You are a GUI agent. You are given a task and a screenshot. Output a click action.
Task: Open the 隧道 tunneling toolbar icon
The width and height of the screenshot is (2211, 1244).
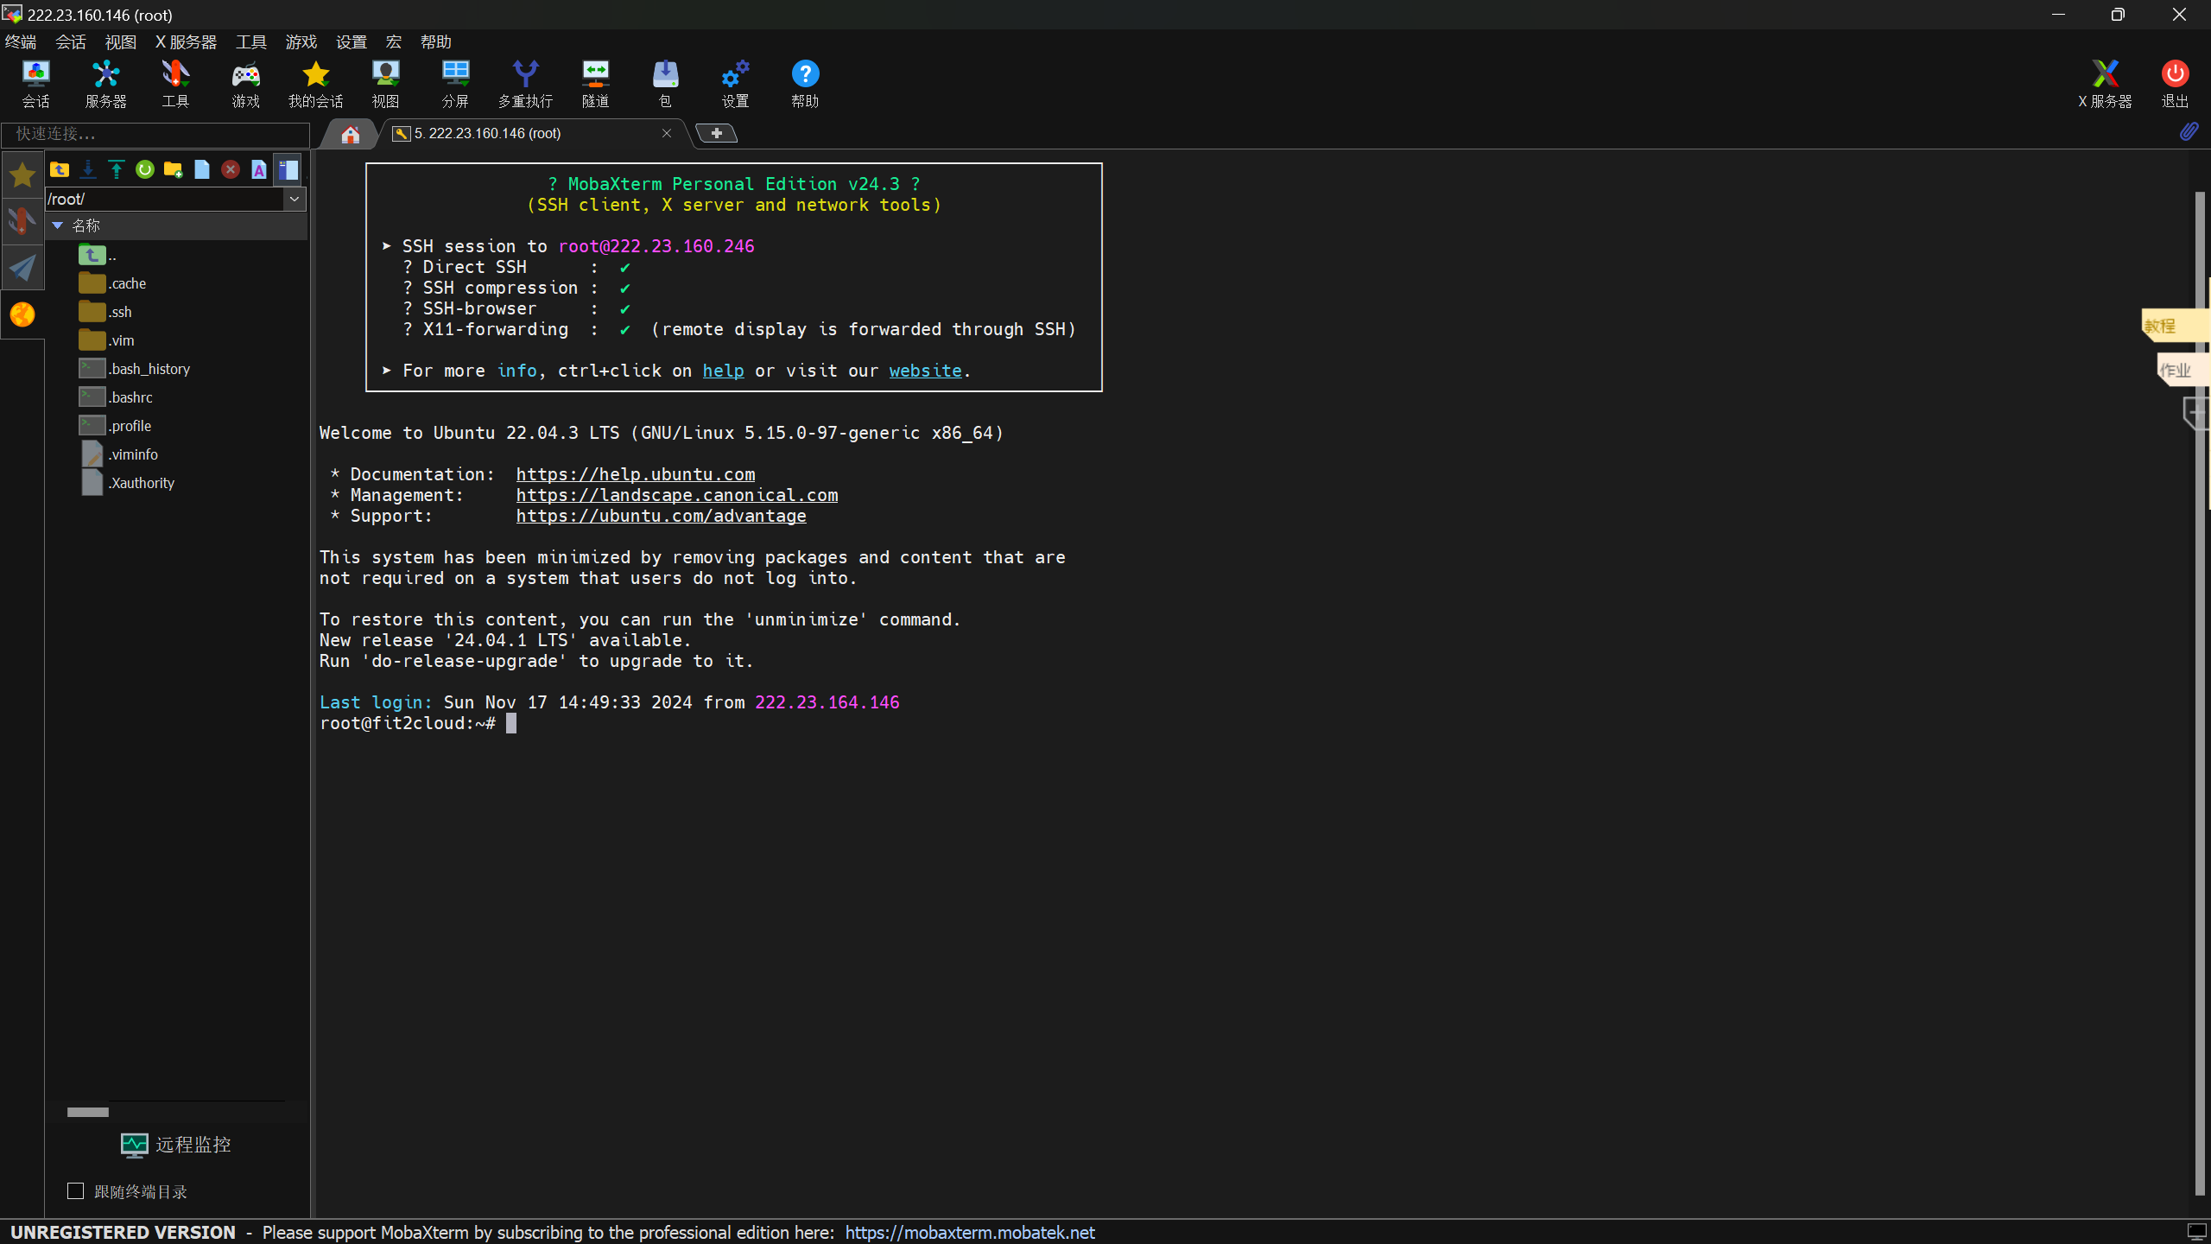595,84
